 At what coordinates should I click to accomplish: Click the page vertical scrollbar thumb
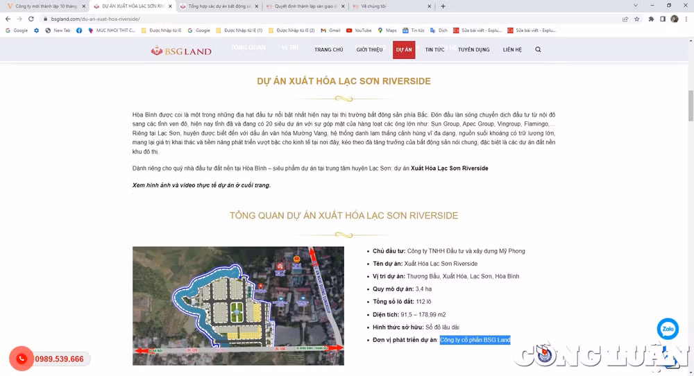click(x=691, y=105)
